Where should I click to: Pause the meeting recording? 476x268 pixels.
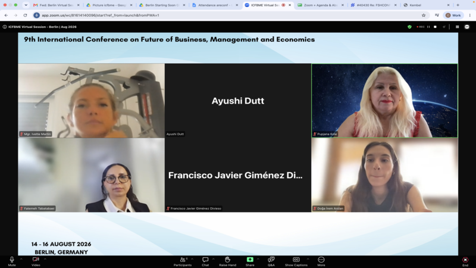click(x=428, y=27)
